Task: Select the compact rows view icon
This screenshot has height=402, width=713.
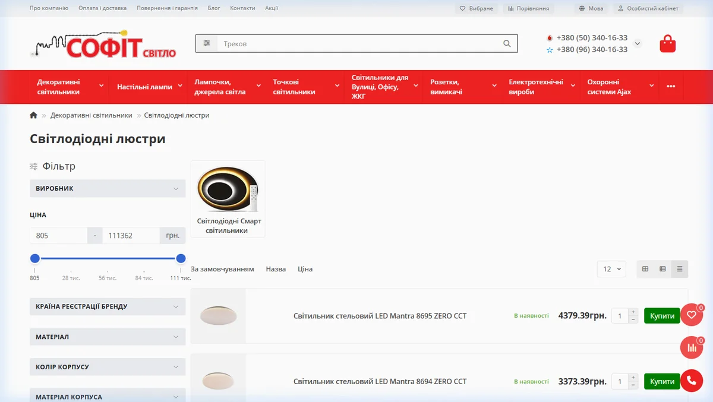Action: [x=680, y=269]
